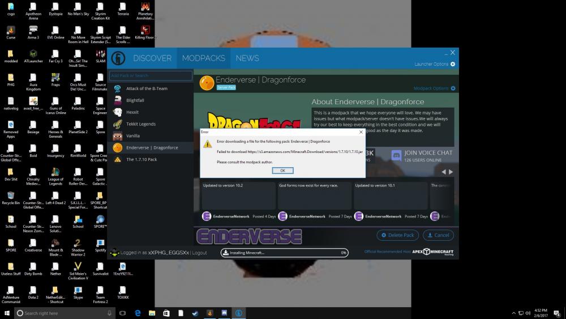This screenshot has height=319, width=566.
Task: Click the EnderverseNetwork avatar under version 10.2
Action: [x=207, y=216]
